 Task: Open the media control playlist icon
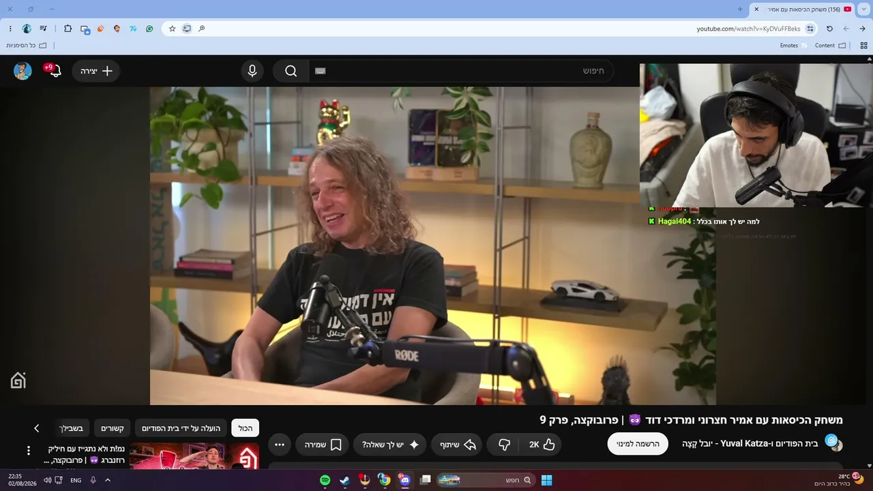pyautogui.click(x=44, y=29)
